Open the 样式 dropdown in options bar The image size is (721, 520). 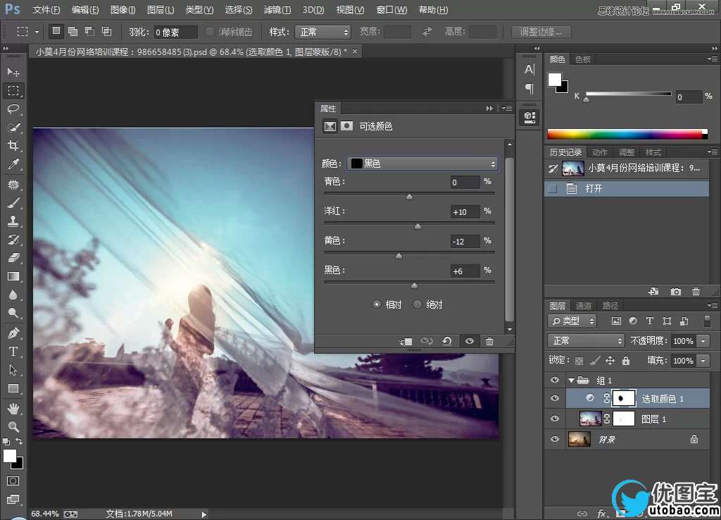pos(322,32)
